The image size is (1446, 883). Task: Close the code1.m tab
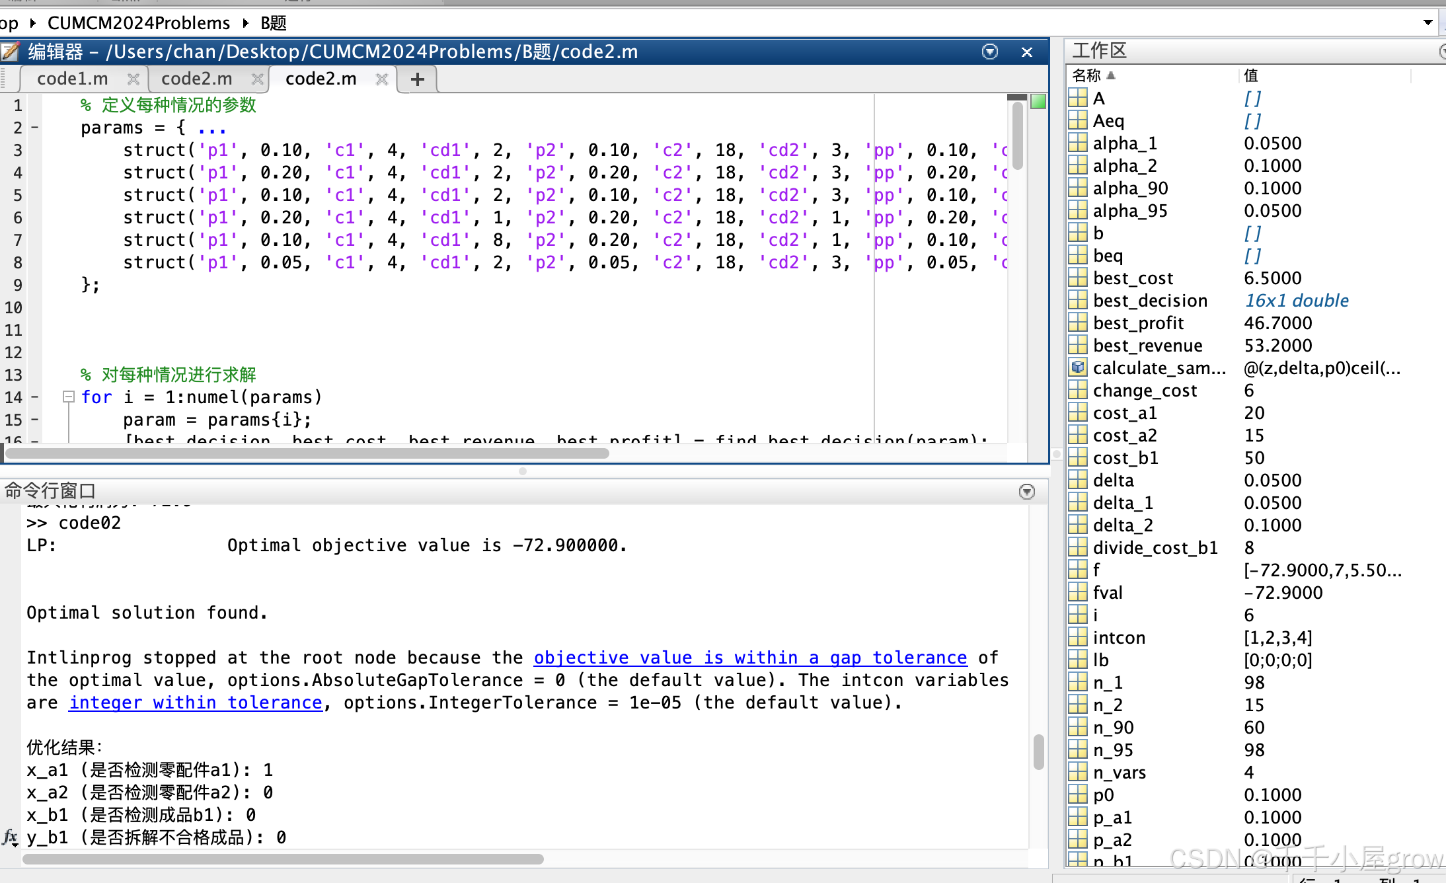[x=133, y=79]
